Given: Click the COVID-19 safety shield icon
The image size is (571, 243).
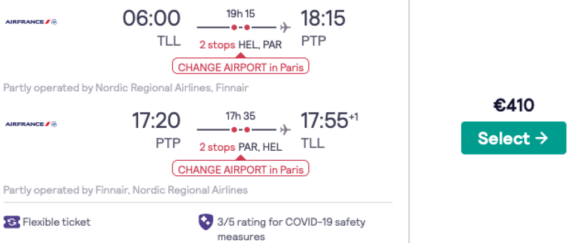Looking at the screenshot, I should click(x=205, y=222).
